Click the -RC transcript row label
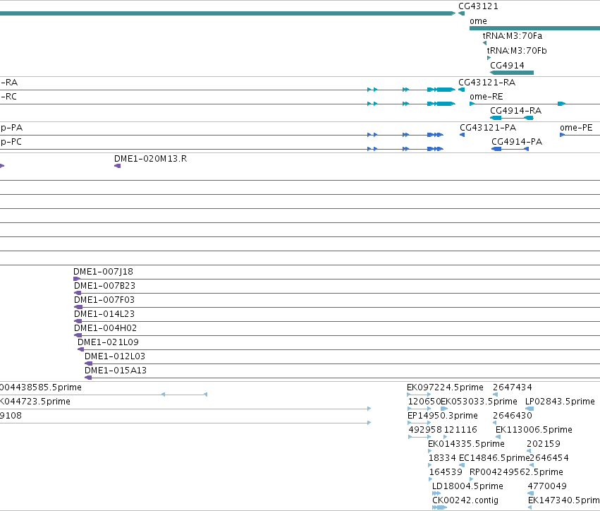Screen dimensions: 600x511 coord(8,97)
